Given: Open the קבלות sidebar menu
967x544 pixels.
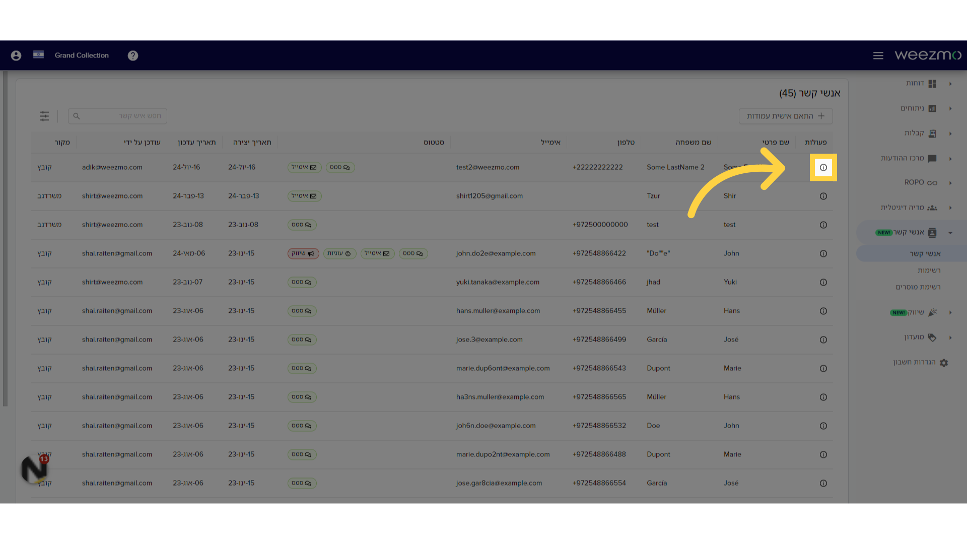Looking at the screenshot, I should (x=920, y=133).
